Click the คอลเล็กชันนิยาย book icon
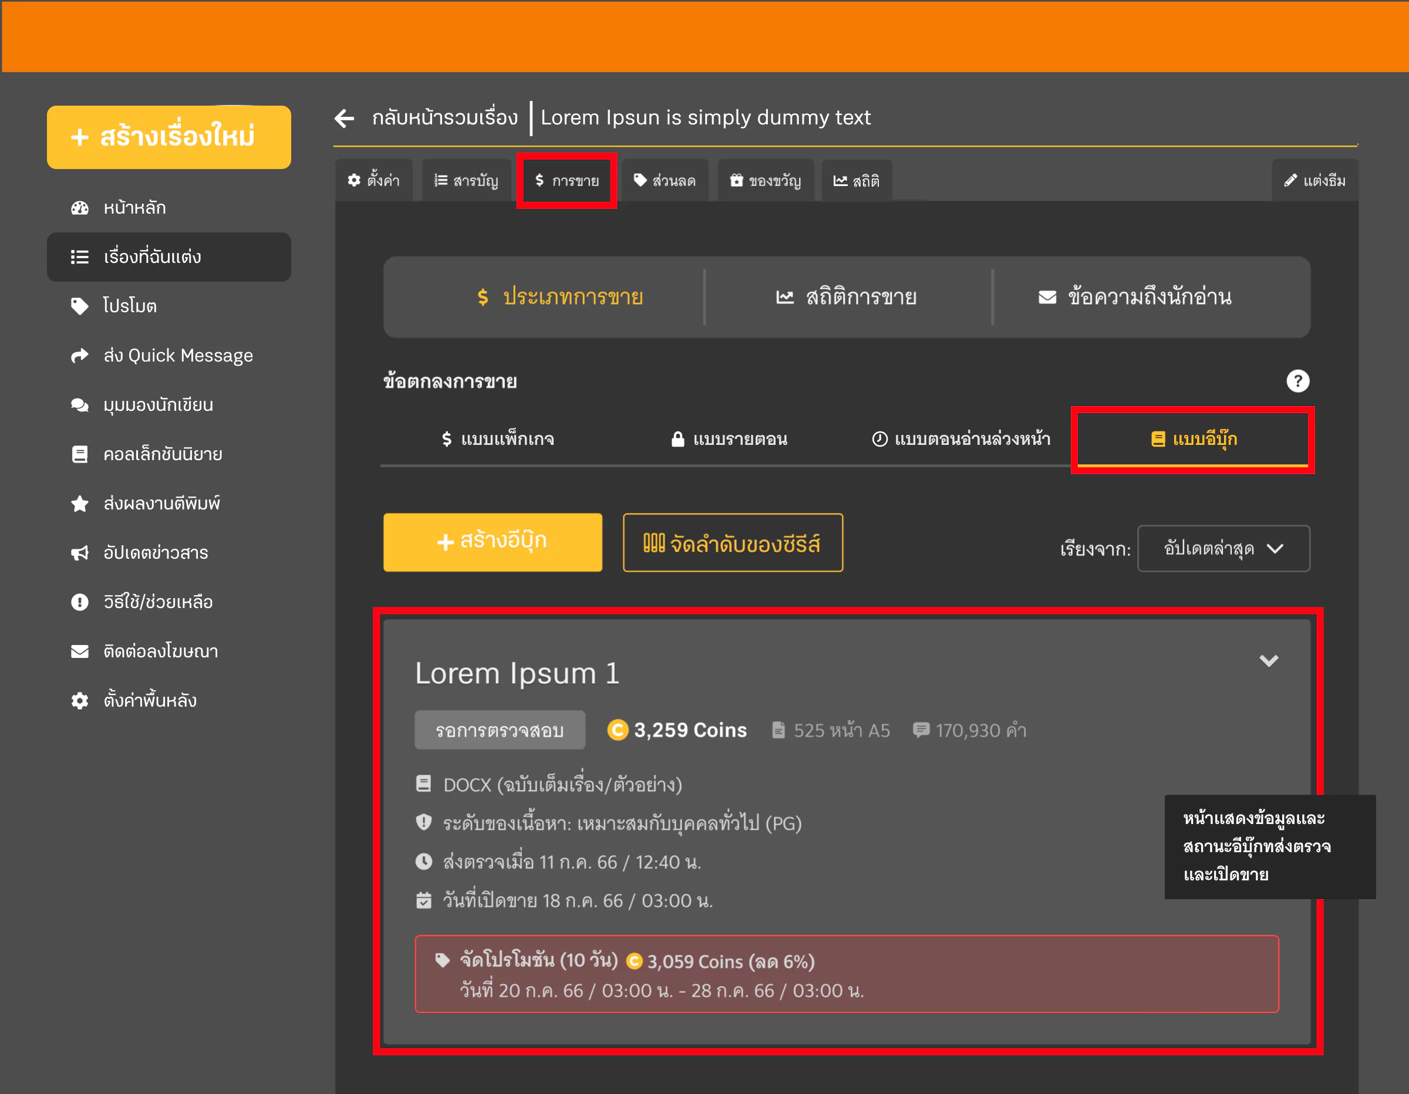The height and width of the screenshot is (1094, 1409). tap(79, 454)
